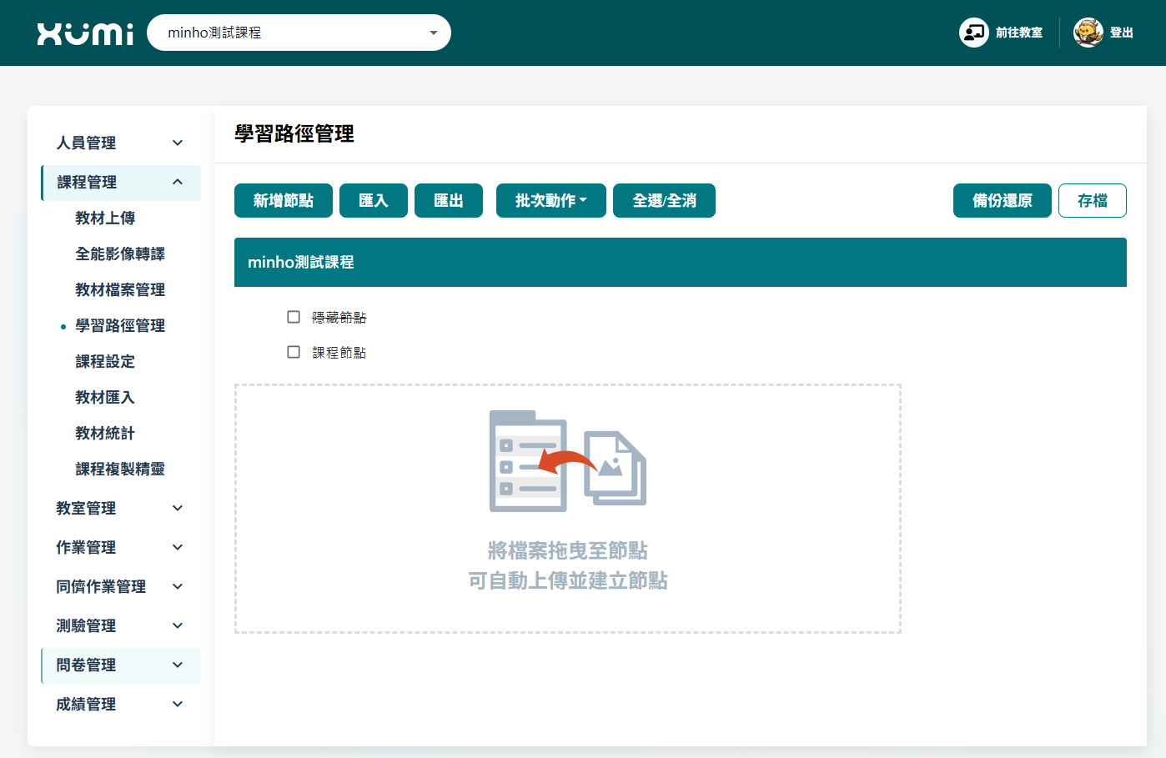Tick the 隱藏節點 checkbox

(294, 317)
